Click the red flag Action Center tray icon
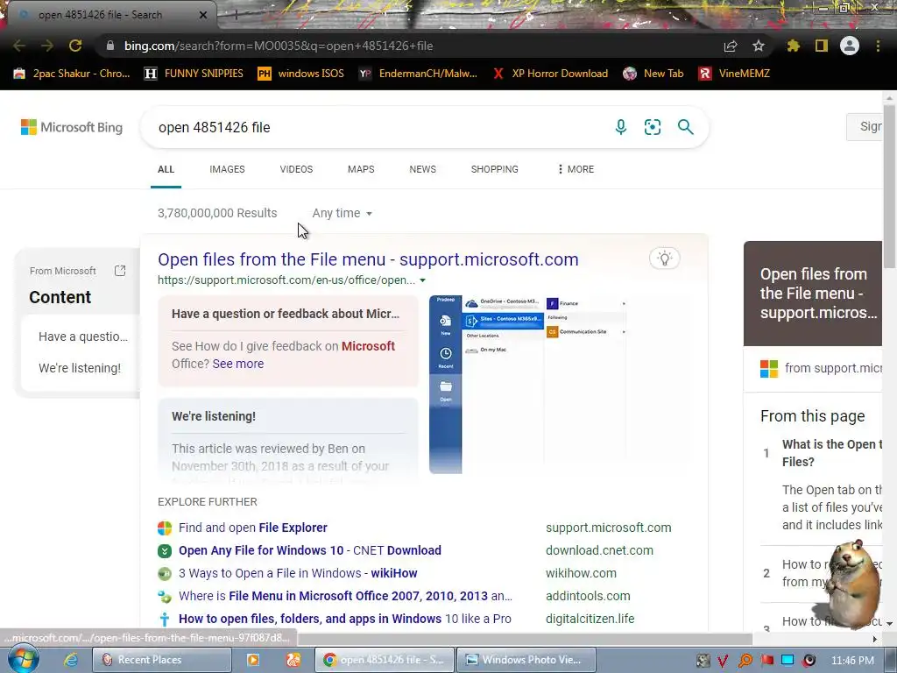897x673 pixels. pyautogui.click(x=767, y=661)
